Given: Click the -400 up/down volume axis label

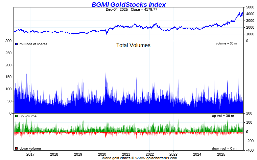Looking at the screenshot, I should 250,150.
